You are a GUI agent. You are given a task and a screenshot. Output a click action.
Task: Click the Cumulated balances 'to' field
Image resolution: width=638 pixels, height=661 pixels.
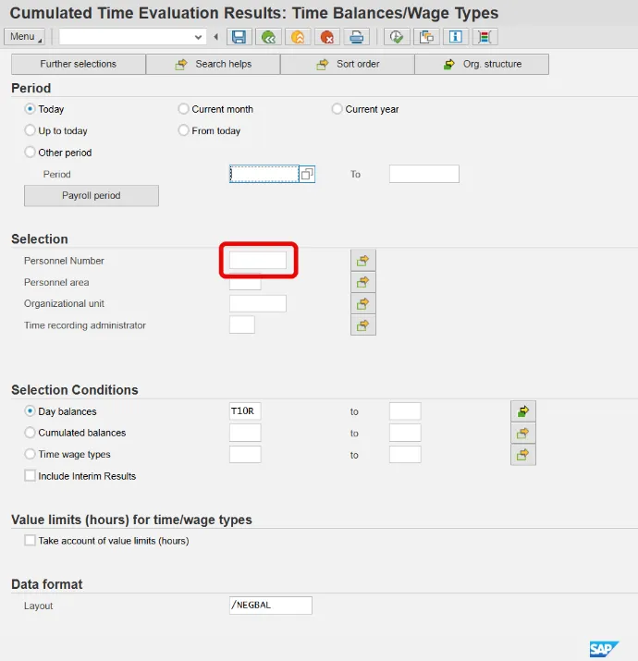point(405,433)
